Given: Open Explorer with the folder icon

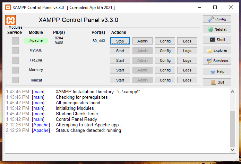Looking at the screenshot, I should click(217, 50).
